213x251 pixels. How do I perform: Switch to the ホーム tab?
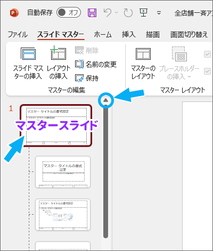pos(103,34)
